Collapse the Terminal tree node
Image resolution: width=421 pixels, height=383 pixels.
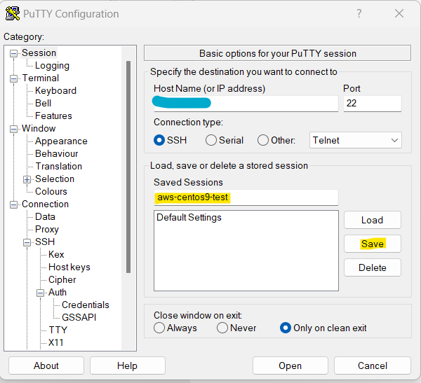[x=13, y=79]
